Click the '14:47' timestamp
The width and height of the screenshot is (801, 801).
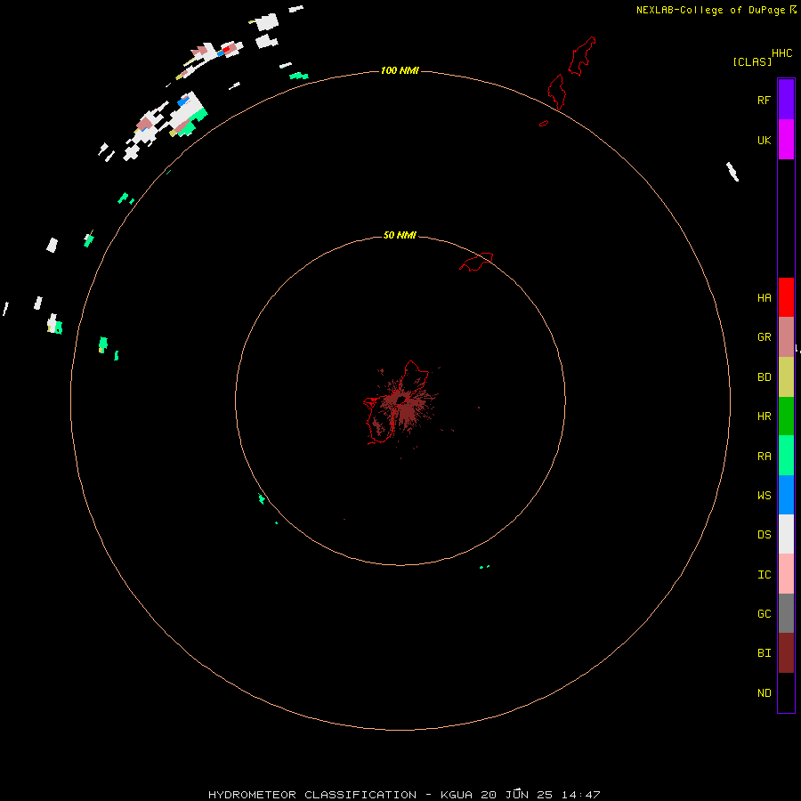pos(580,795)
